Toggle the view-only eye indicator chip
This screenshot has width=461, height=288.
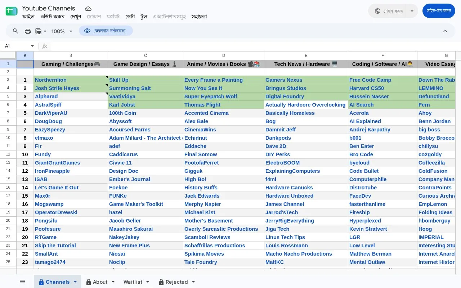click(106, 31)
